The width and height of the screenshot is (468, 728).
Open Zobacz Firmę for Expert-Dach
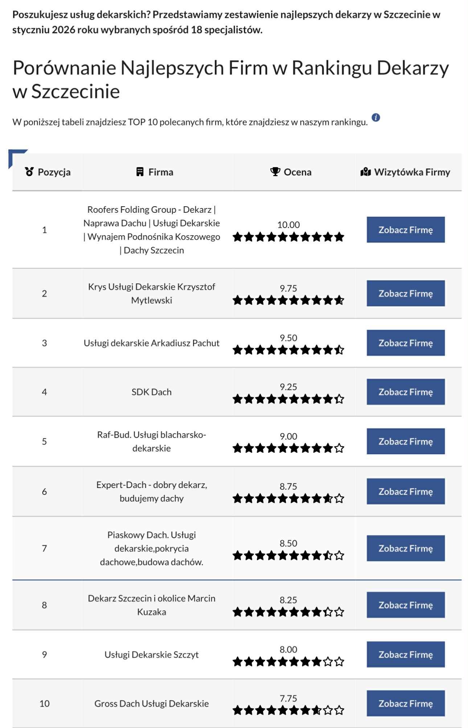click(405, 491)
